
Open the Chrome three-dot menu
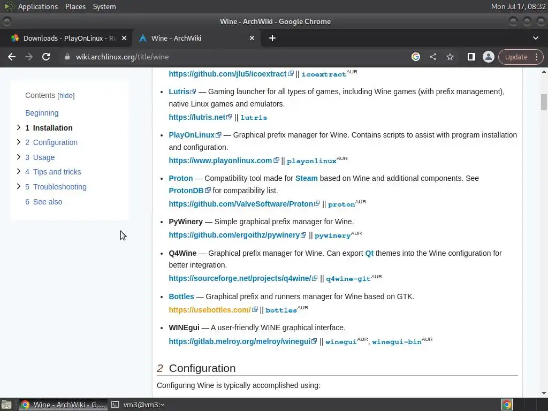pyautogui.click(x=536, y=57)
